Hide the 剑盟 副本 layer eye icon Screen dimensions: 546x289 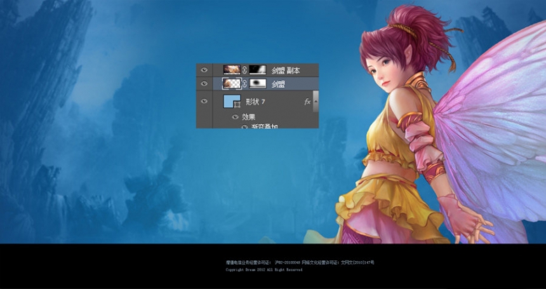[204, 70]
